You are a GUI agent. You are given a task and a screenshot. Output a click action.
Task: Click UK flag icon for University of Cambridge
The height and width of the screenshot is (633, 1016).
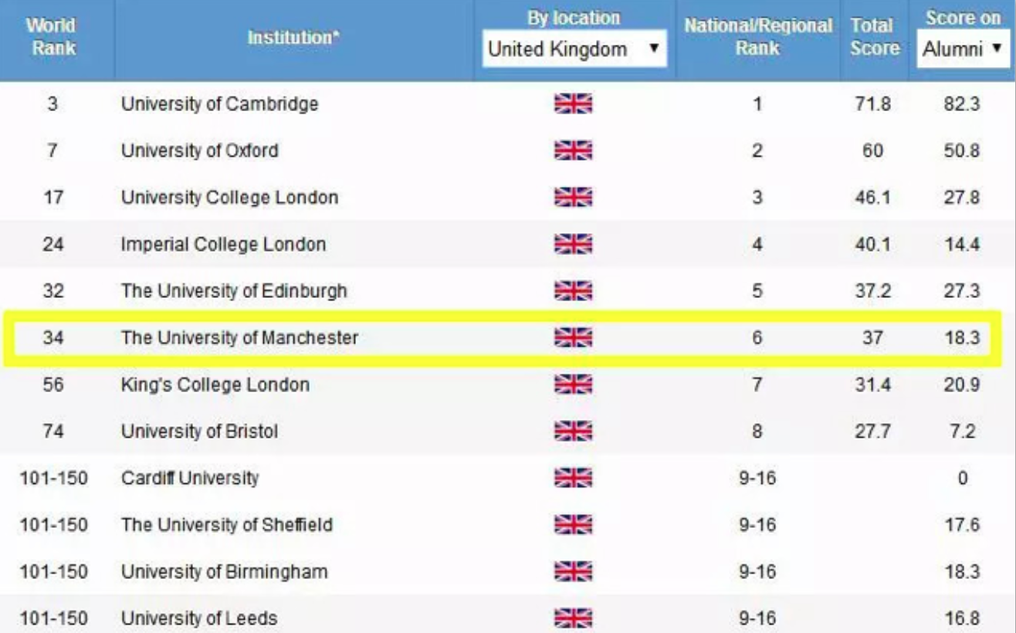click(x=573, y=103)
